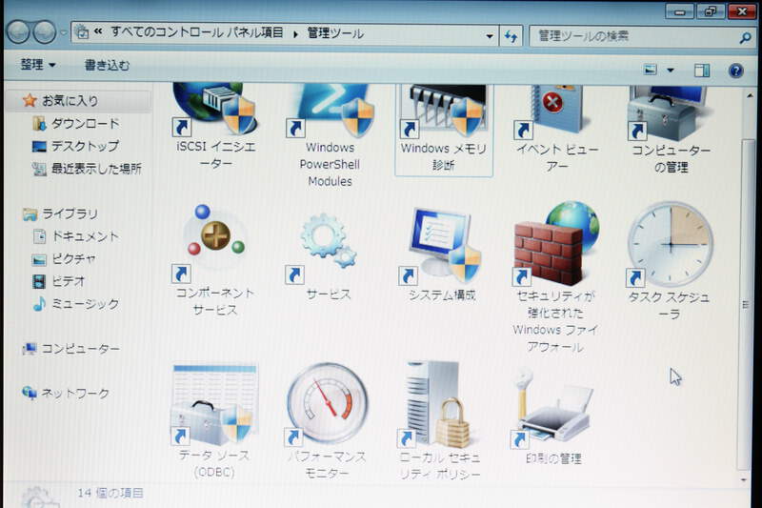Open the recent pages dropdown beside Forward
This screenshot has height=508, width=762.
63,33
